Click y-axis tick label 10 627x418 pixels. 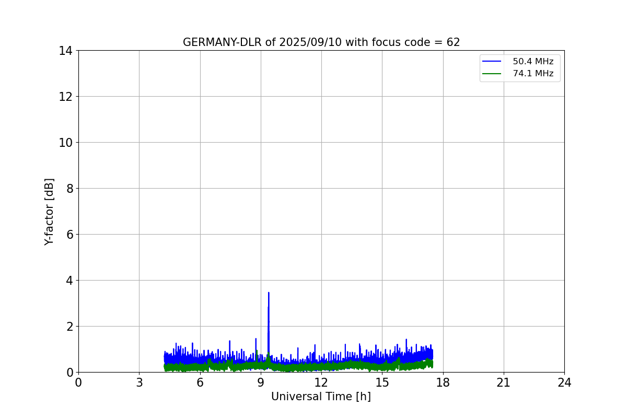(66, 143)
